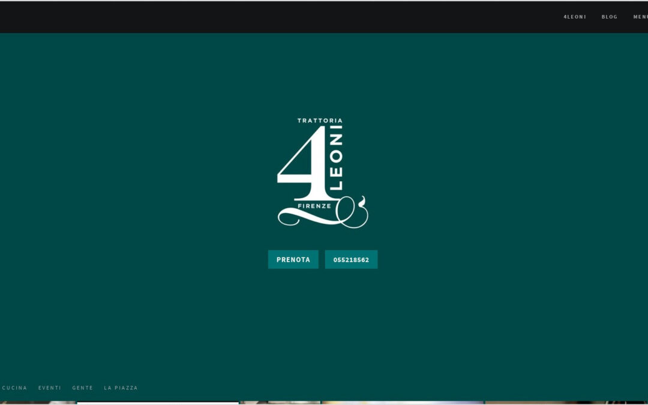The image size is (648, 405).
Task: Call the 055218562 phone button
Action: [351, 260]
